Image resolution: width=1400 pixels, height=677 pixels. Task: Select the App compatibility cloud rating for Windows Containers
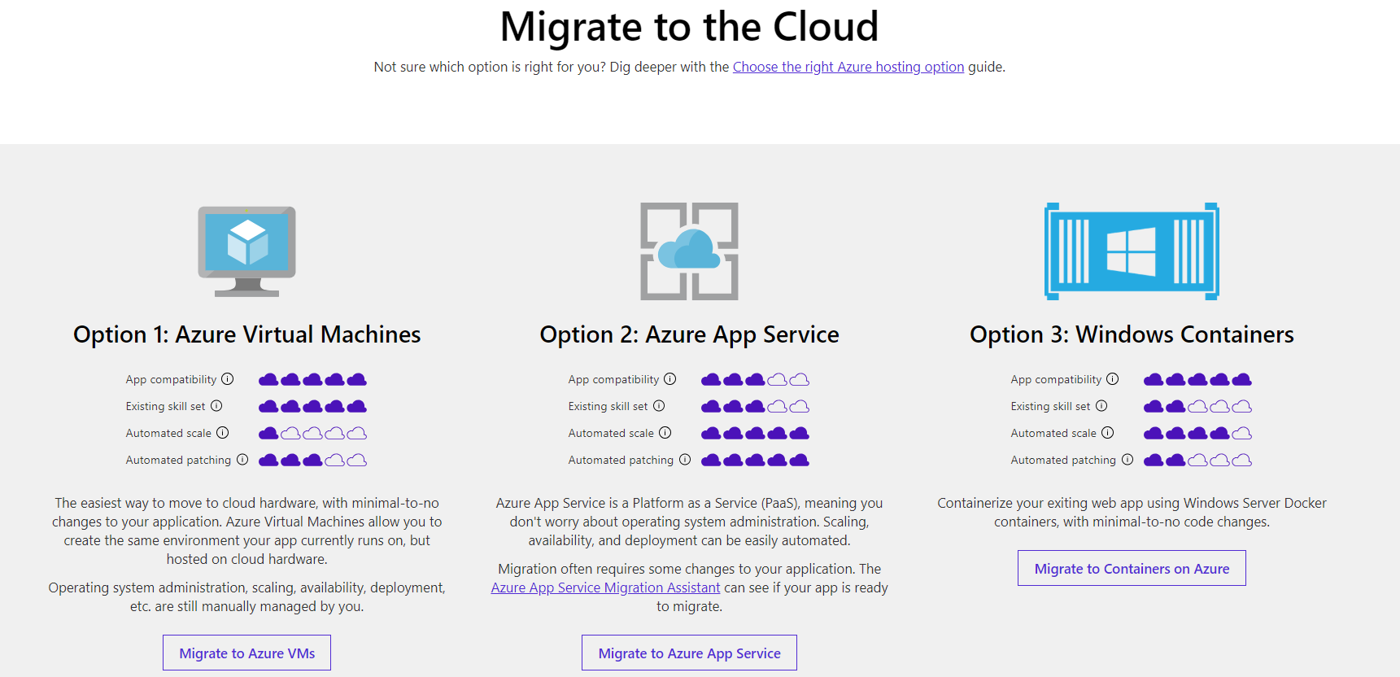(x=1197, y=380)
